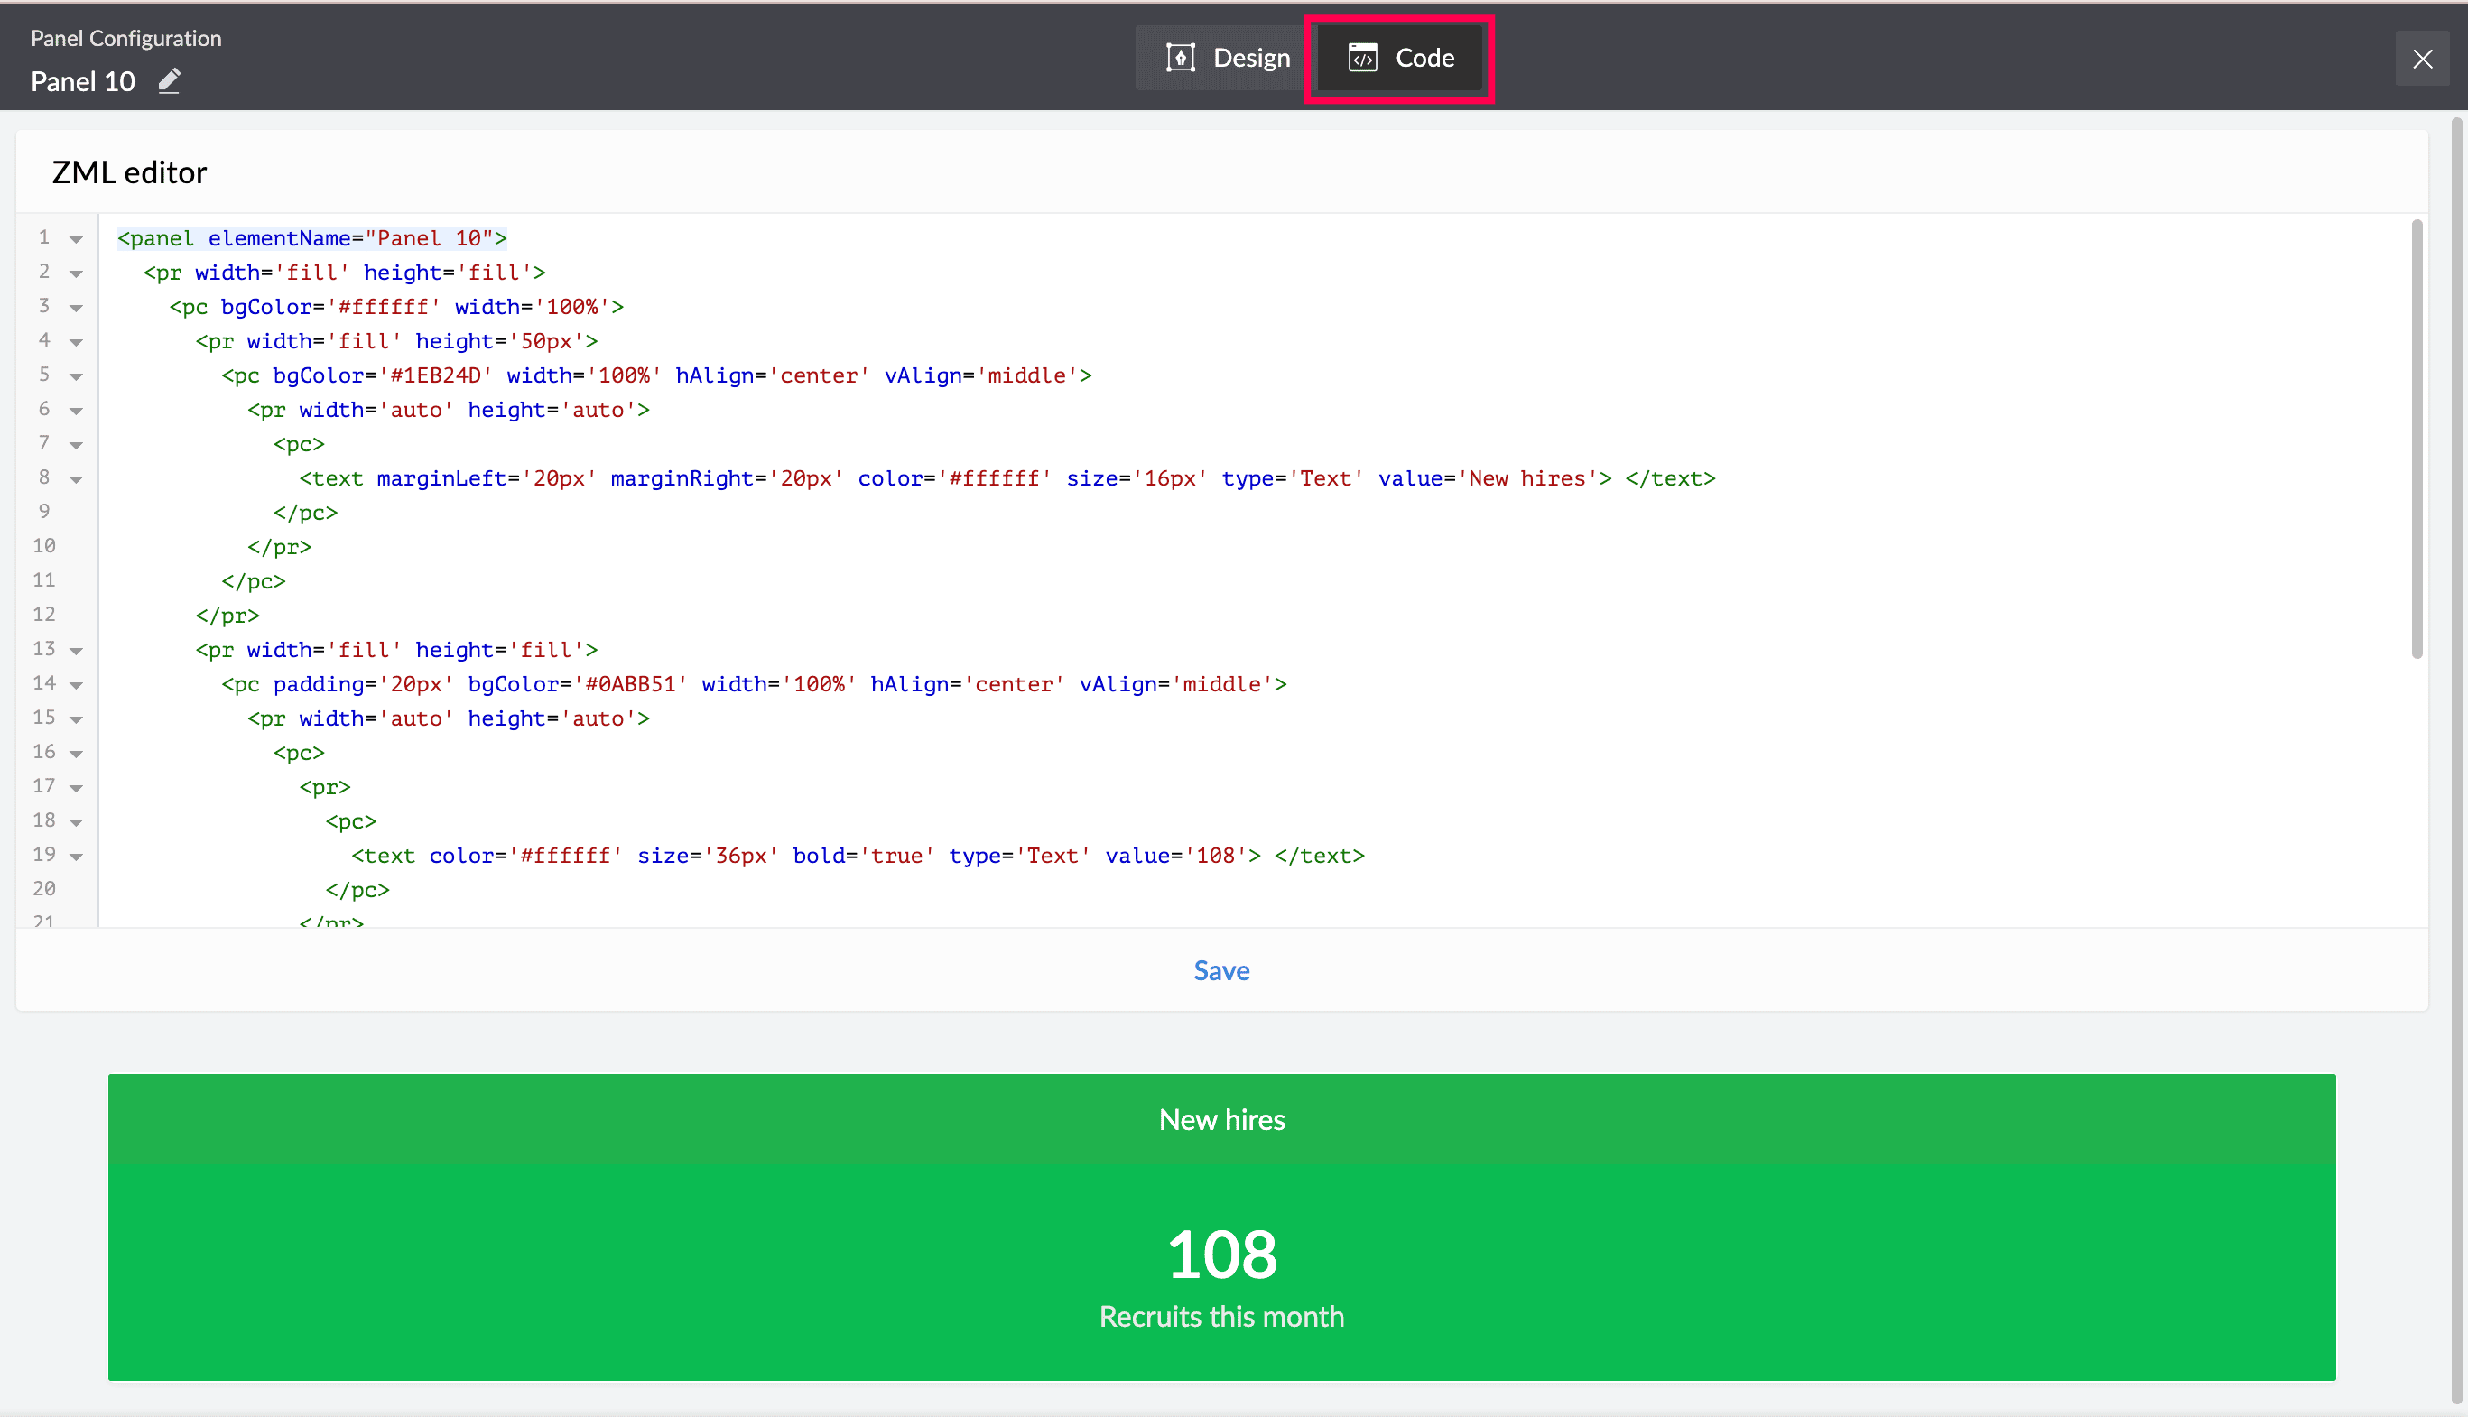Collapse the code fold on line 1

tap(76, 239)
